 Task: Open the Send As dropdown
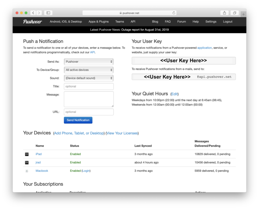coord(89,62)
